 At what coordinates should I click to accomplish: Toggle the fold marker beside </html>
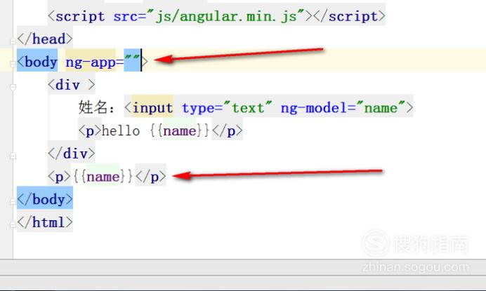[13, 224]
